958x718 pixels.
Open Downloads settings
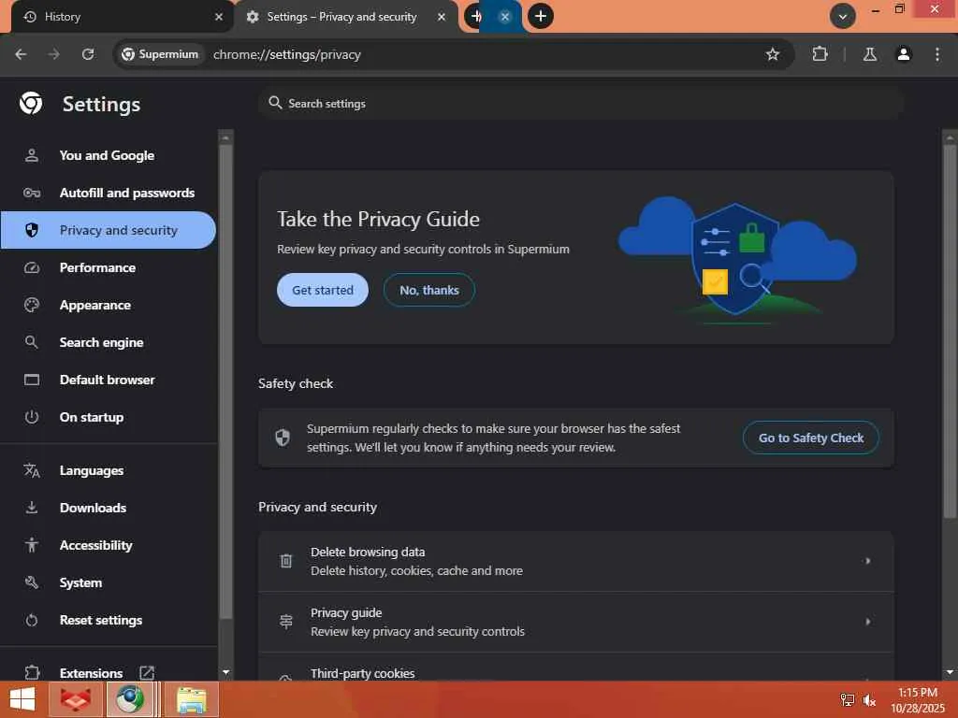tap(107, 508)
